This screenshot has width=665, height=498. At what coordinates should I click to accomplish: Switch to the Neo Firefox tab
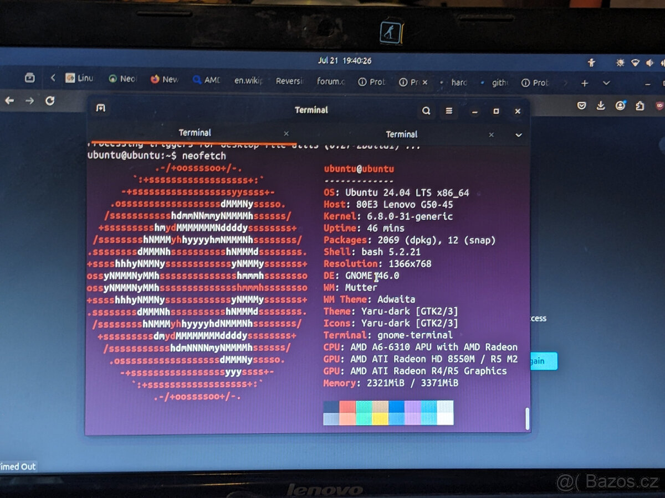pyautogui.click(x=122, y=79)
